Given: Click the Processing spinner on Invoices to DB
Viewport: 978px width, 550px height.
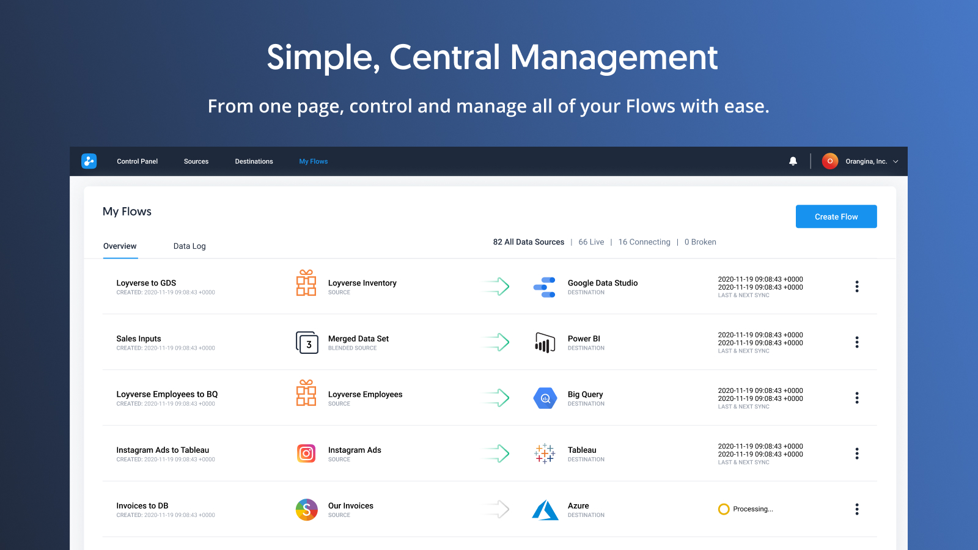Looking at the screenshot, I should (x=724, y=509).
